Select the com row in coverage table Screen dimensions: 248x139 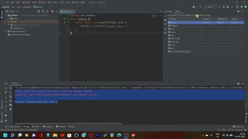click(x=206, y=22)
